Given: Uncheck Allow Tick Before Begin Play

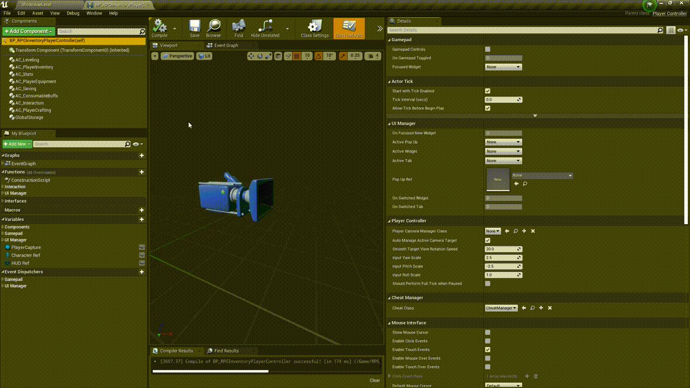Looking at the screenshot, I should (x=488, y=108).
